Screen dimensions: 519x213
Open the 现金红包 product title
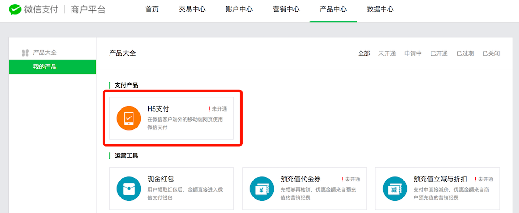coord(160,179)
